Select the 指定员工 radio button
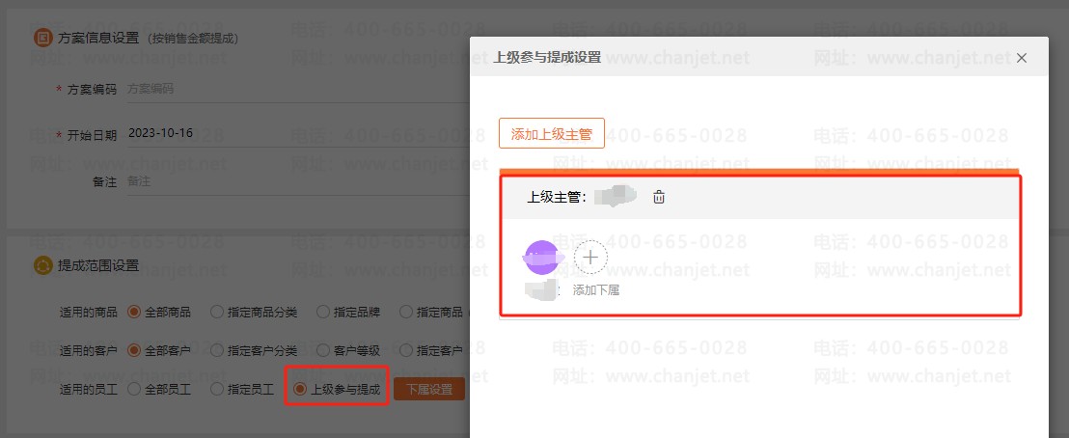The width and height of the screenshot is (1069, 438). point(217,390)
